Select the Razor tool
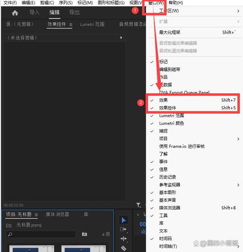 point(124,248)
